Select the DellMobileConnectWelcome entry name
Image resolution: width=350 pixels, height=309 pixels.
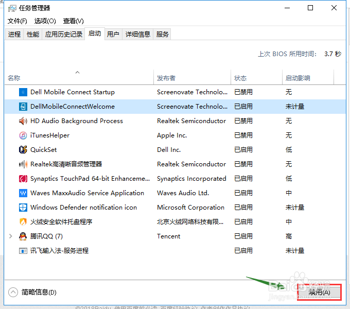click(x=73, y=107)
